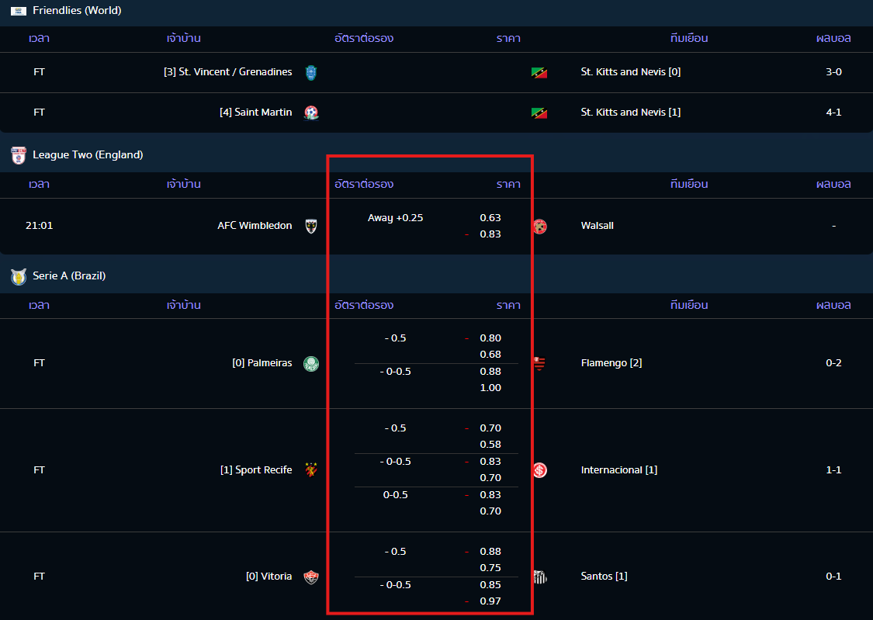Click the Vitoria club crest

[x=311, y=577]
